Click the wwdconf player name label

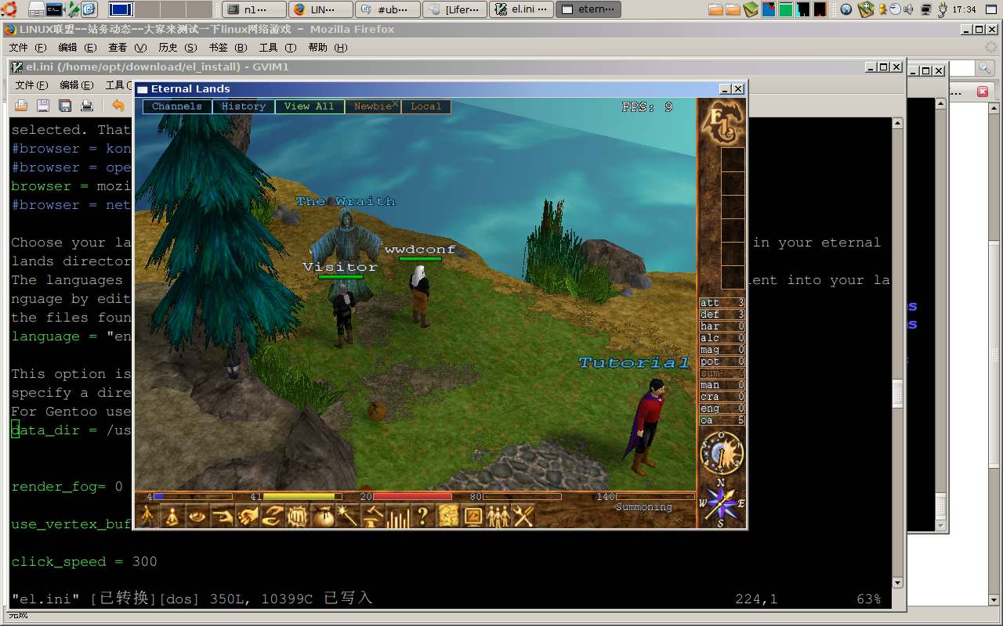[419, 250]
